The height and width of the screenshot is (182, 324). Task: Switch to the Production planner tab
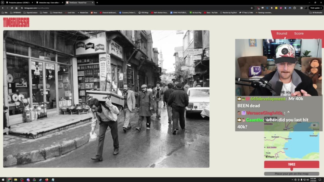18,3
